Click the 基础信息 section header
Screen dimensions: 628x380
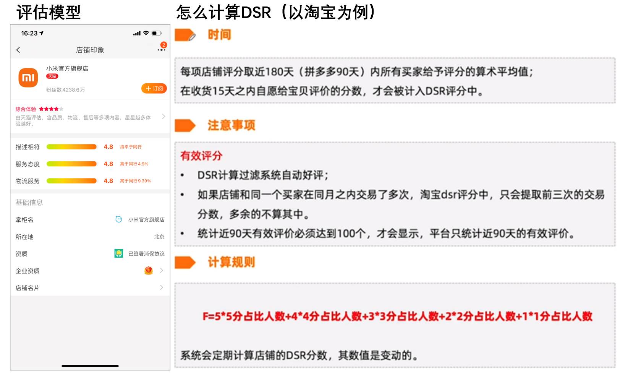(x=29, y=203)
